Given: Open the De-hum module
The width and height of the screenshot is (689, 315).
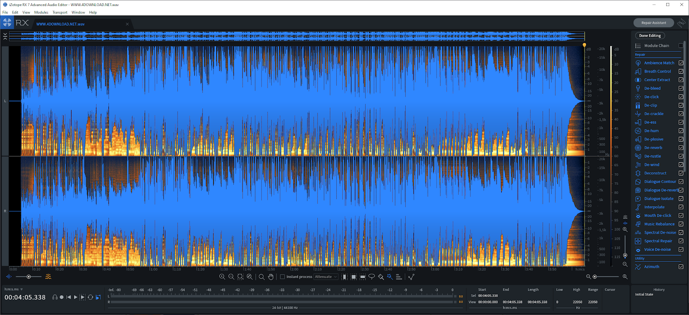Looking at the screenshot, I should pos(652,131).
